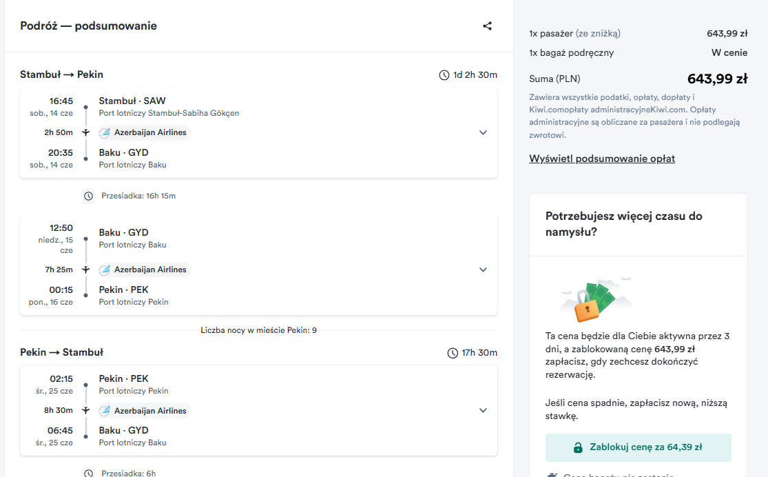The image size is (768, 477).
Task: Click the clock icon beside 17h 30m
Action: coord(453,353)
